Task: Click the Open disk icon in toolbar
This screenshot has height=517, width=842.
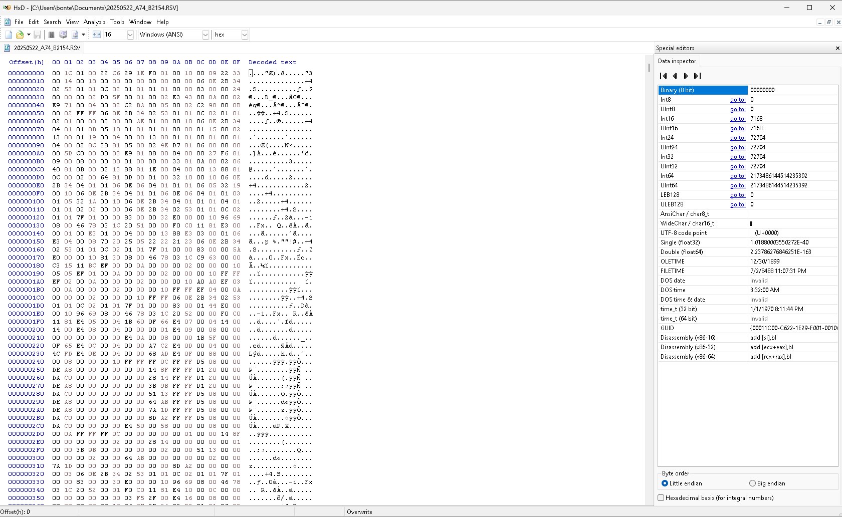Action: click(x=63, y=35)
